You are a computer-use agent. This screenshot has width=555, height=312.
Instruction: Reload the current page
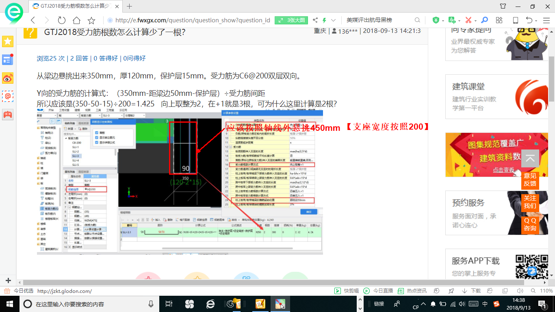(x=62, y=20)
